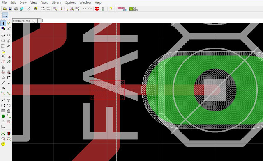
Task: Open the File menu
Action: (4, 2)
